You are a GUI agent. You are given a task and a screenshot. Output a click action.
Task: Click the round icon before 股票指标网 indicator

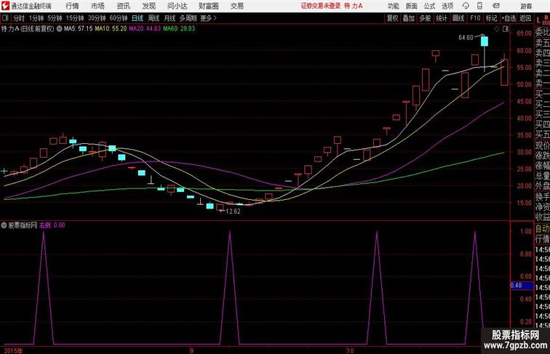pos(4,225)
